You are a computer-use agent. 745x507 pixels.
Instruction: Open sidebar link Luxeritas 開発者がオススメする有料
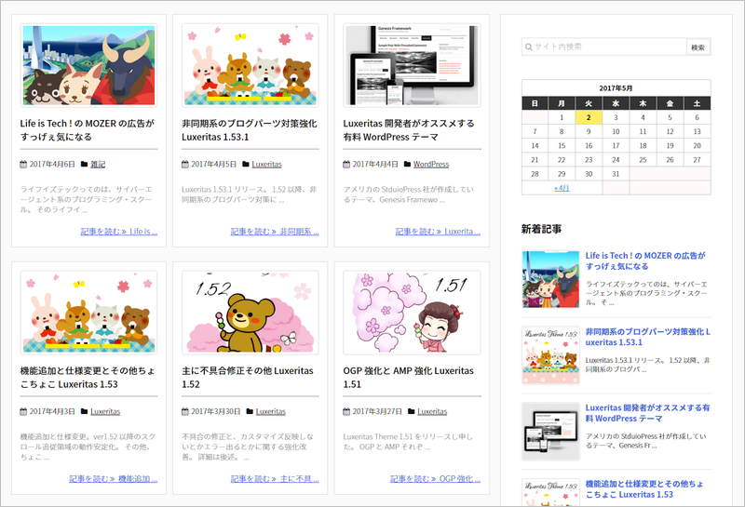(647, 413)
